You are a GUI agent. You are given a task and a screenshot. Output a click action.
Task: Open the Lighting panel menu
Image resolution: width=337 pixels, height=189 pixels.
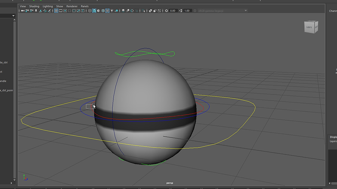(x=47, y=6)
